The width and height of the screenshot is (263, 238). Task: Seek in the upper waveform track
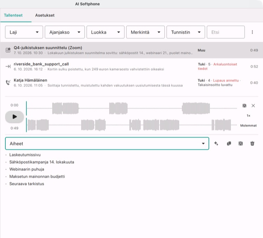click(132, 109)
